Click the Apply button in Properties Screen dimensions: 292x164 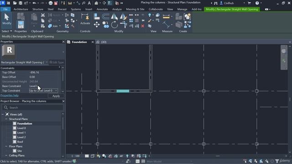pos(56,96)
